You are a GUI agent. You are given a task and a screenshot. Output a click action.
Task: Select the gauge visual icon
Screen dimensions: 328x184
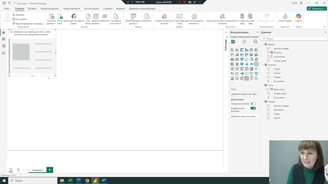point(251,64)
